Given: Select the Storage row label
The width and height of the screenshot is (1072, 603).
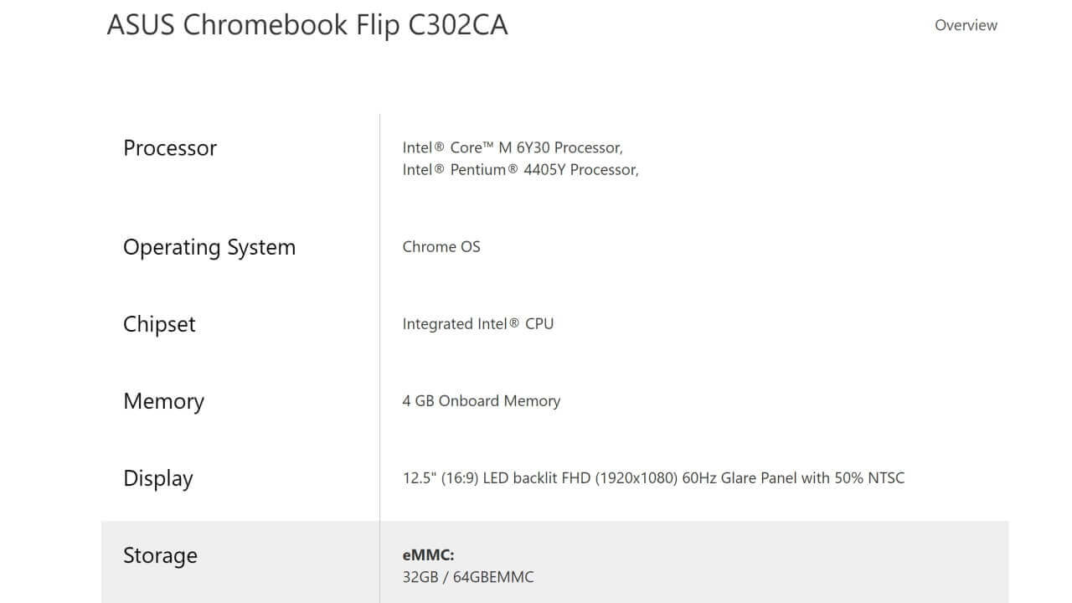Looking at the screenshot, I should pyautogui.click(x=160, y=555).
